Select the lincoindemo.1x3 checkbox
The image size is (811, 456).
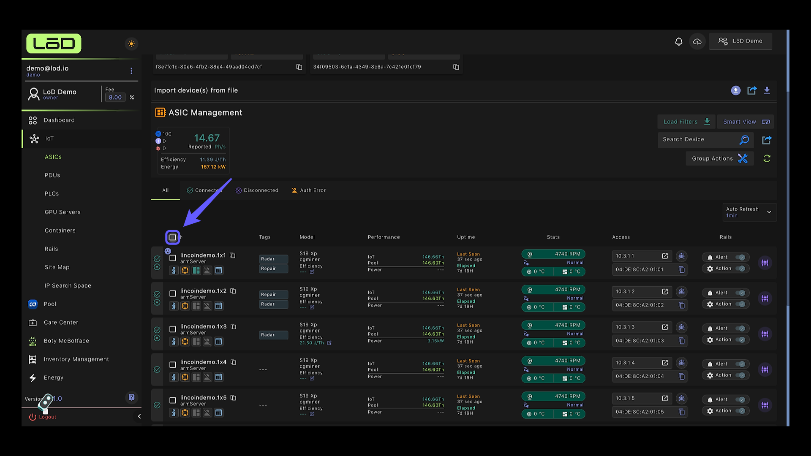click(173, 329)
